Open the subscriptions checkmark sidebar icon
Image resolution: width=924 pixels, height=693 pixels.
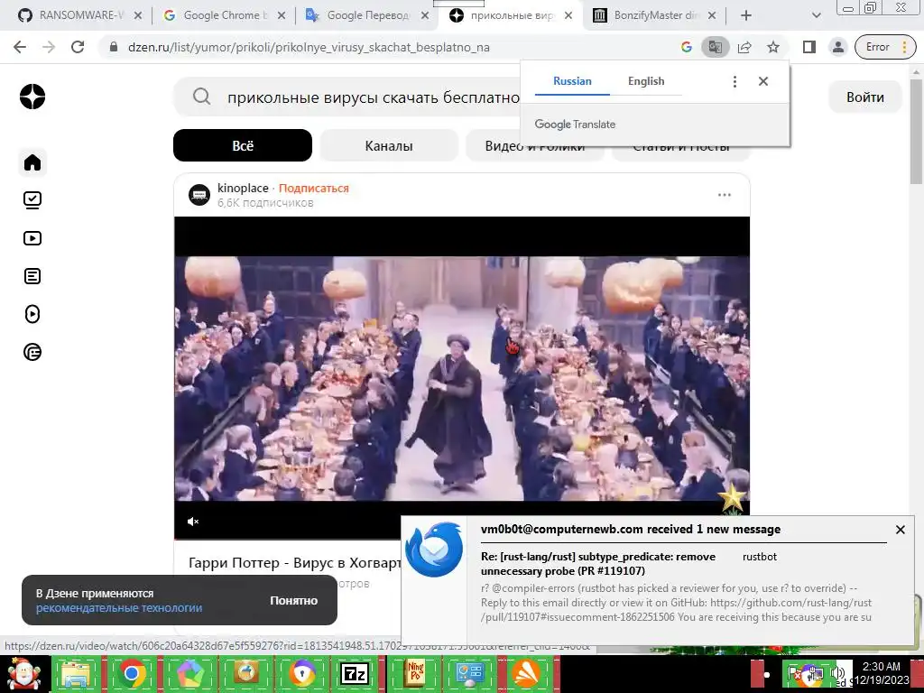click(x=32, y=200)
